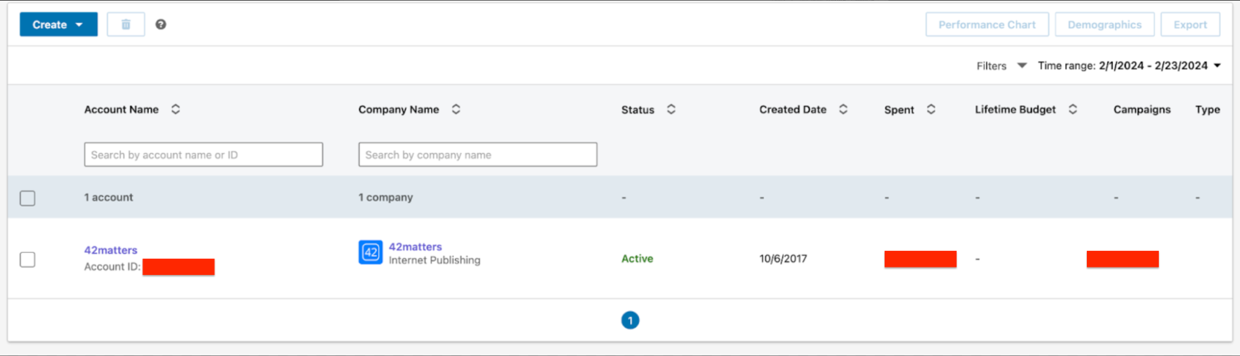Screen dimensions: 1240x356
Task: Click the Active status text
Action: pos(637,259)
